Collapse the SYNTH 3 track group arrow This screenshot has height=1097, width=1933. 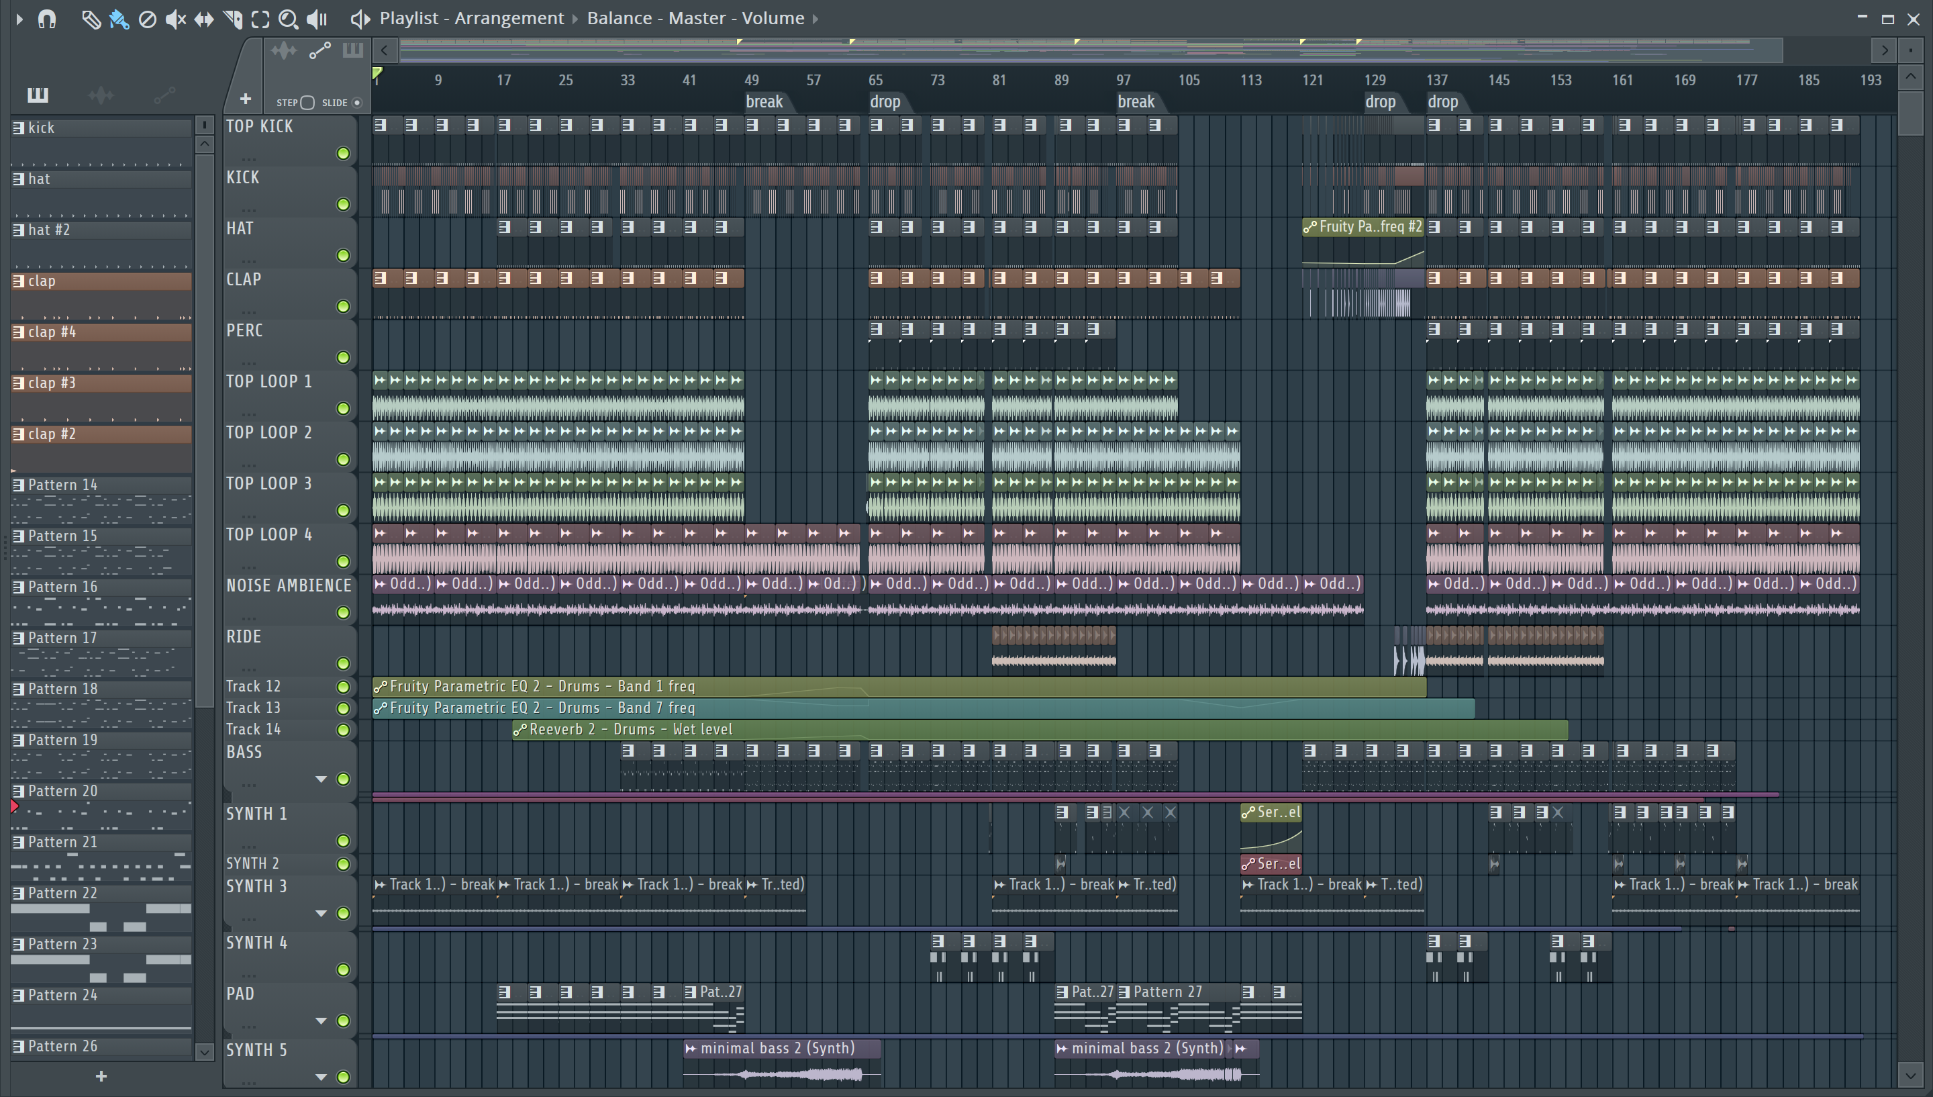(321, 914)
